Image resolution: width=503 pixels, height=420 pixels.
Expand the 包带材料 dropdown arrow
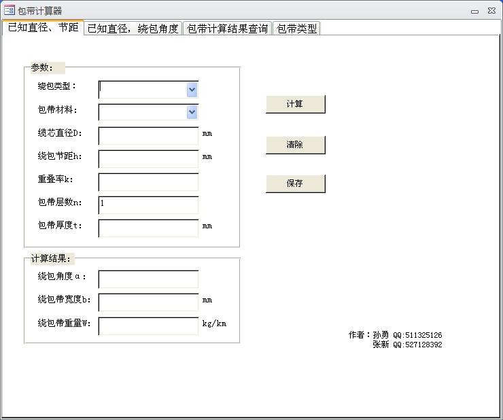(x=192, y=112)
